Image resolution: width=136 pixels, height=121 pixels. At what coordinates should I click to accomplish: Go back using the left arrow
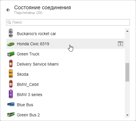8,10
